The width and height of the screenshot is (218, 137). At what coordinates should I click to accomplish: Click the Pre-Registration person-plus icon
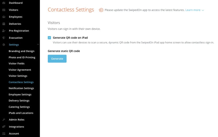point(4,31)
